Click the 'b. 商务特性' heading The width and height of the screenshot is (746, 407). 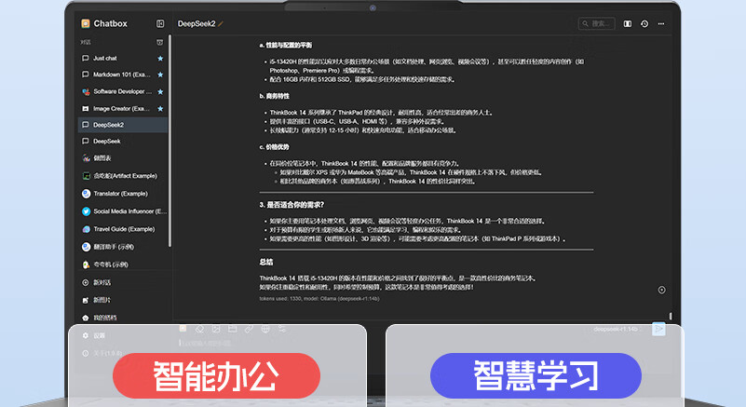coord(275,96)
